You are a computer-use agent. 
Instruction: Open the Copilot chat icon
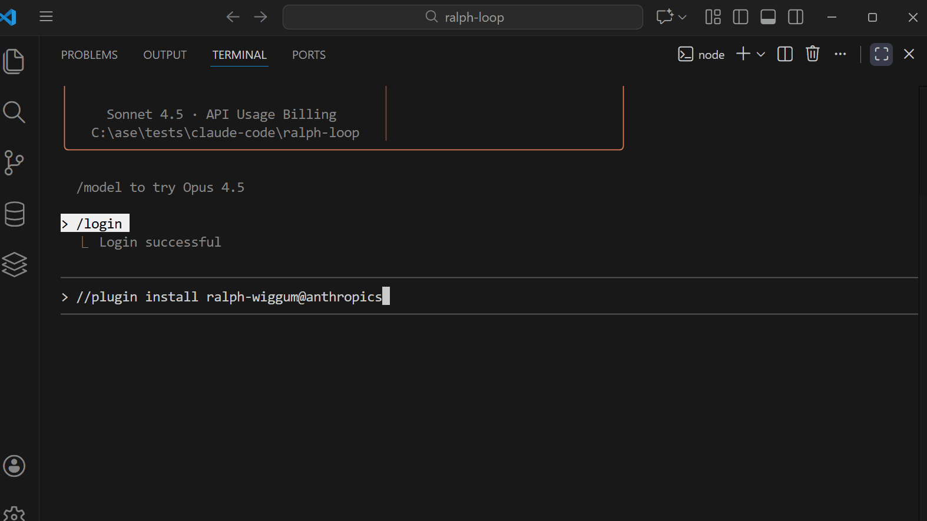(x=664, y=17)
